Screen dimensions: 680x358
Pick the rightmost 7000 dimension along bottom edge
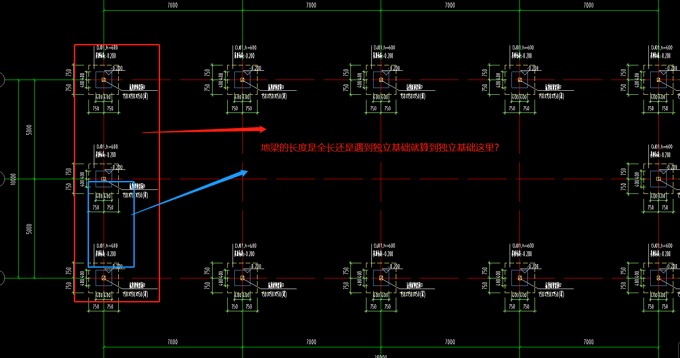588,342
